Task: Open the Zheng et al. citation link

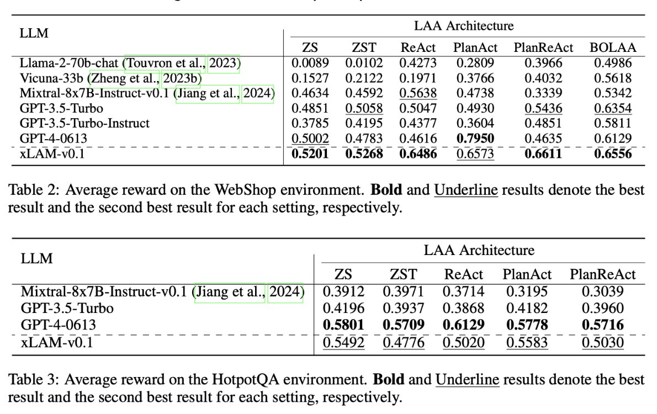Action: tap(124, 79)
